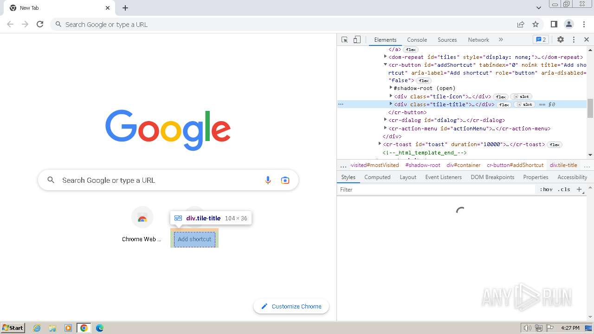Toggle the :hov element state button
The width and height of the screenshot is (594, 334).
point(546,189)
